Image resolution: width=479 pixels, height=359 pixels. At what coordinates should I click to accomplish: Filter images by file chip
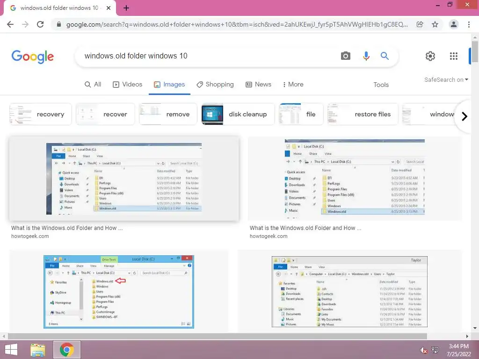point(301,114)
